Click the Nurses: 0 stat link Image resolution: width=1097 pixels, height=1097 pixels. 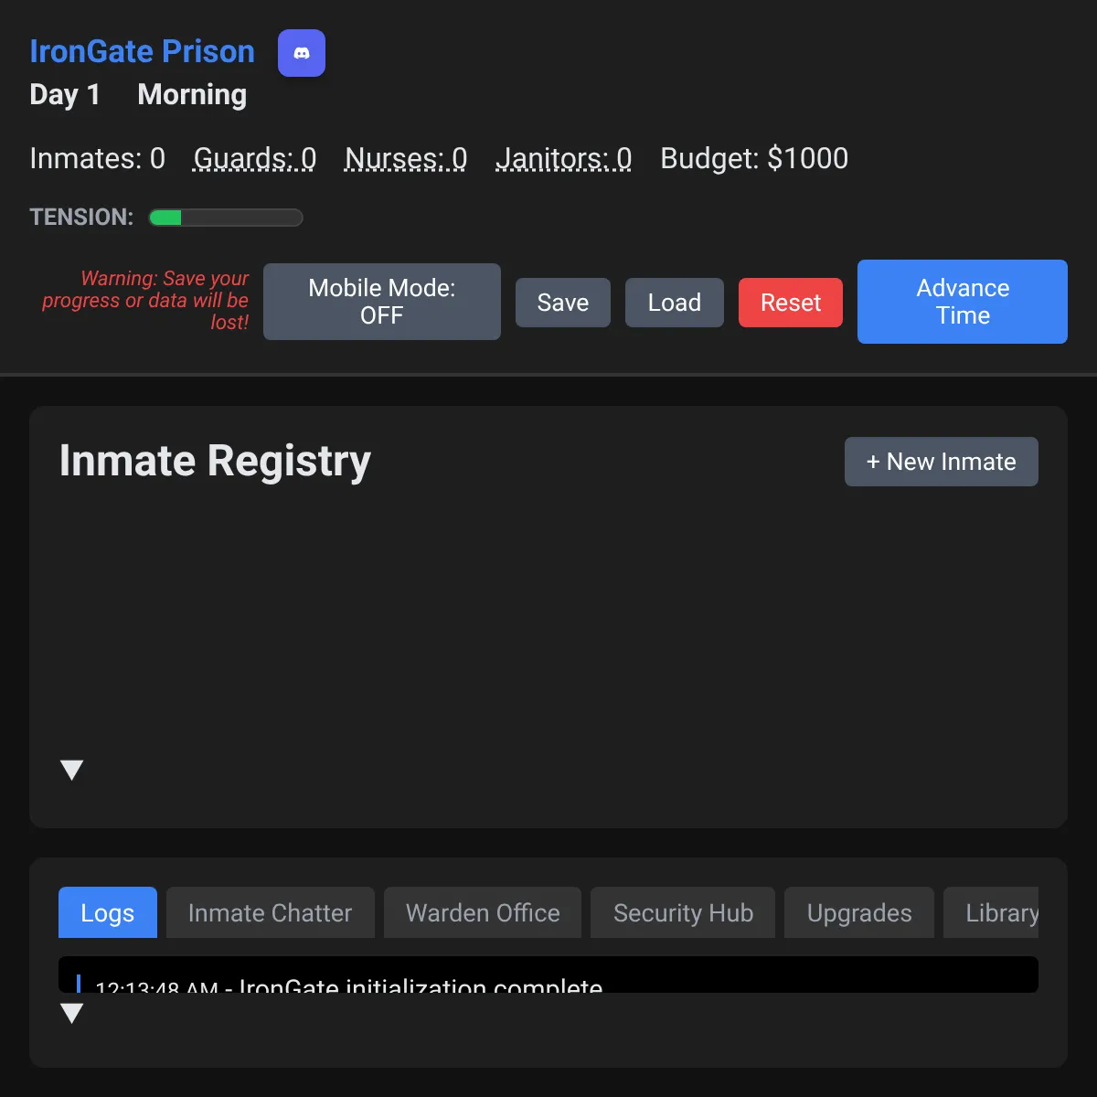click(x=405, y=158)
